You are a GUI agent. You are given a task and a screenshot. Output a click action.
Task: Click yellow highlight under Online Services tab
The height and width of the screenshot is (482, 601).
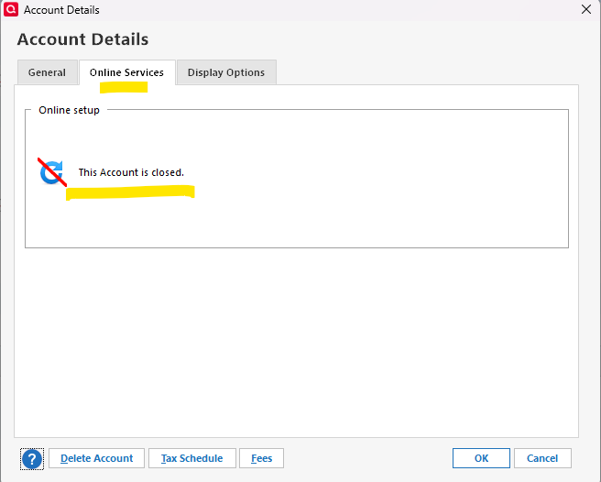coord(124,88)
